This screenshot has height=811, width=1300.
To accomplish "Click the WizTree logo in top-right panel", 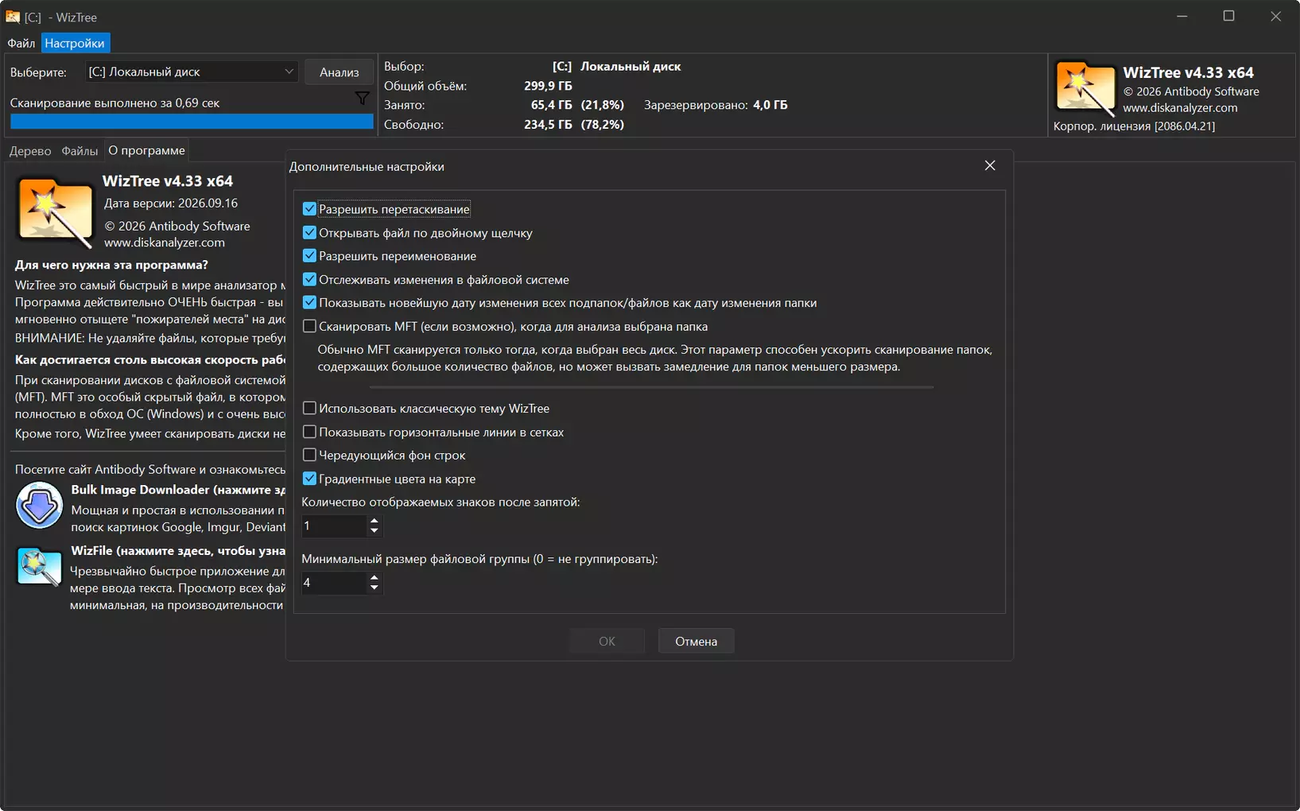I will [x=1085, y=89].
